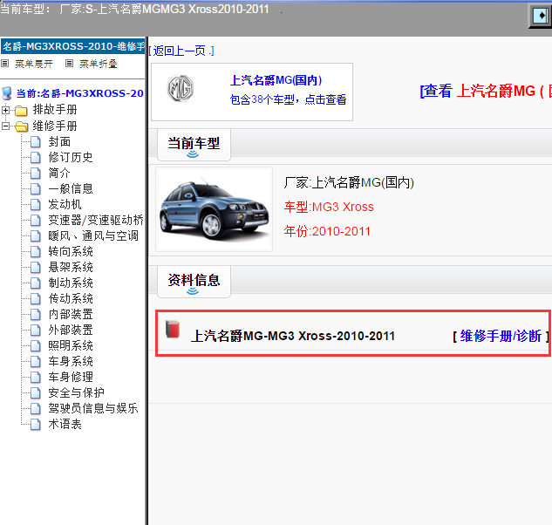
Task: Open the 发动机 chapter label
Action: click(65, 205)
